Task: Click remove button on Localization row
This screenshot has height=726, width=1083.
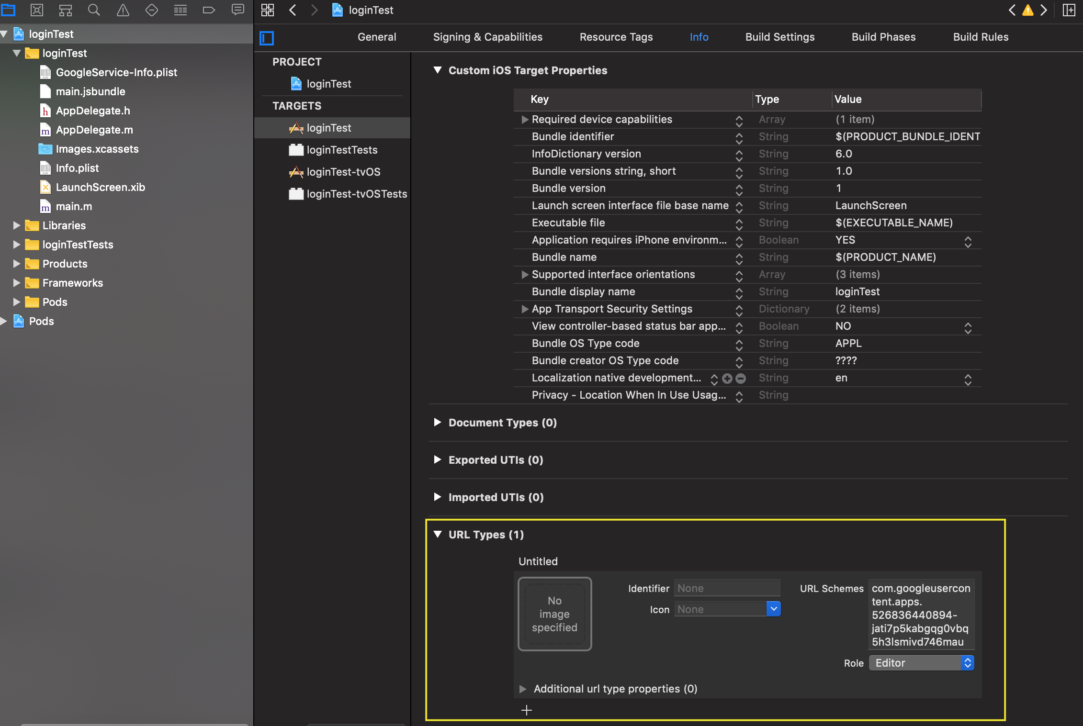Action: [x=741, y=379]
